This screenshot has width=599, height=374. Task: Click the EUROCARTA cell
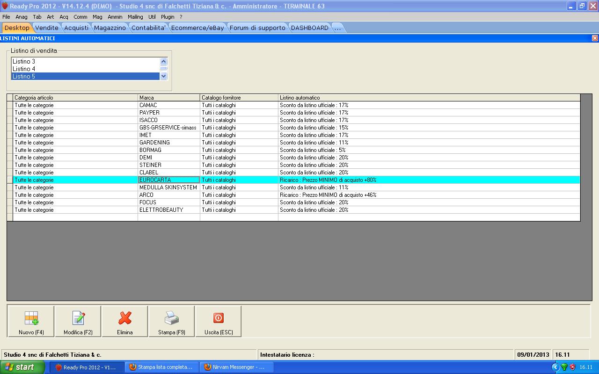[169, 180]
